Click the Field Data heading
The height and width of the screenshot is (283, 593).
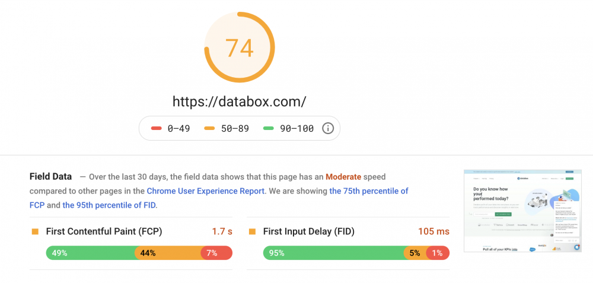tap(50, 176)
